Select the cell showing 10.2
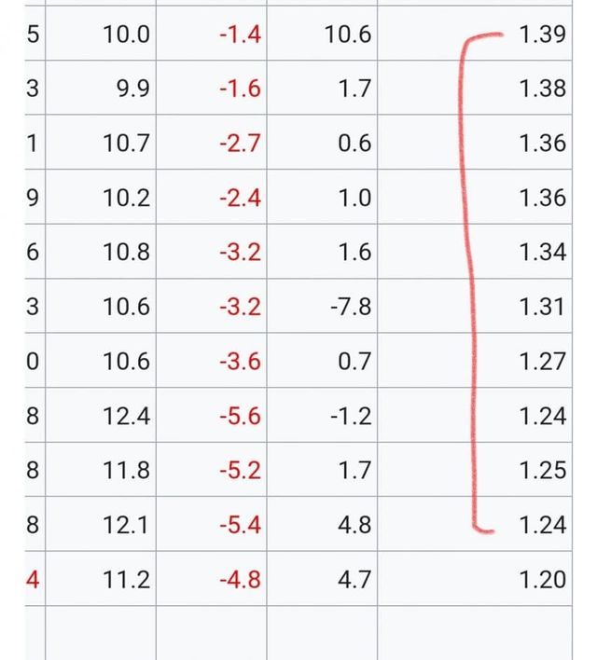Image resolution: width=597 pixels, height=660 pixels. pyautogui.click(x=126, y=198)
